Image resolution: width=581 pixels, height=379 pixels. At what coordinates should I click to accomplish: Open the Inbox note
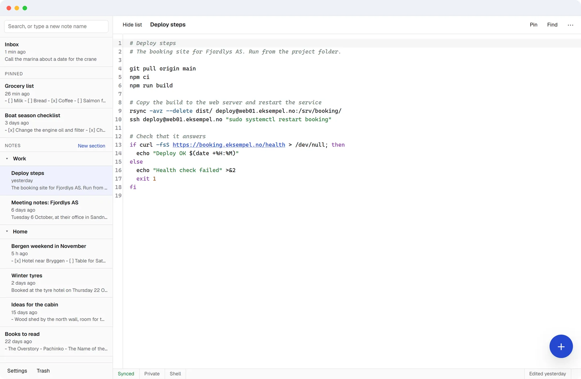(56, 52)
